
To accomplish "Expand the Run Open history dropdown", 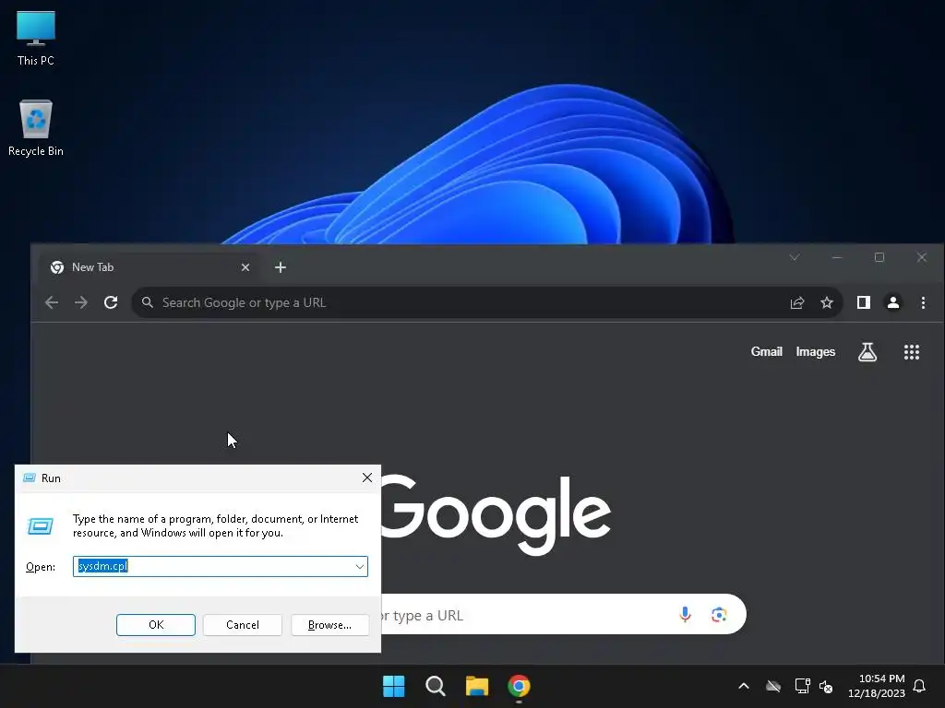I will point(359,567).
